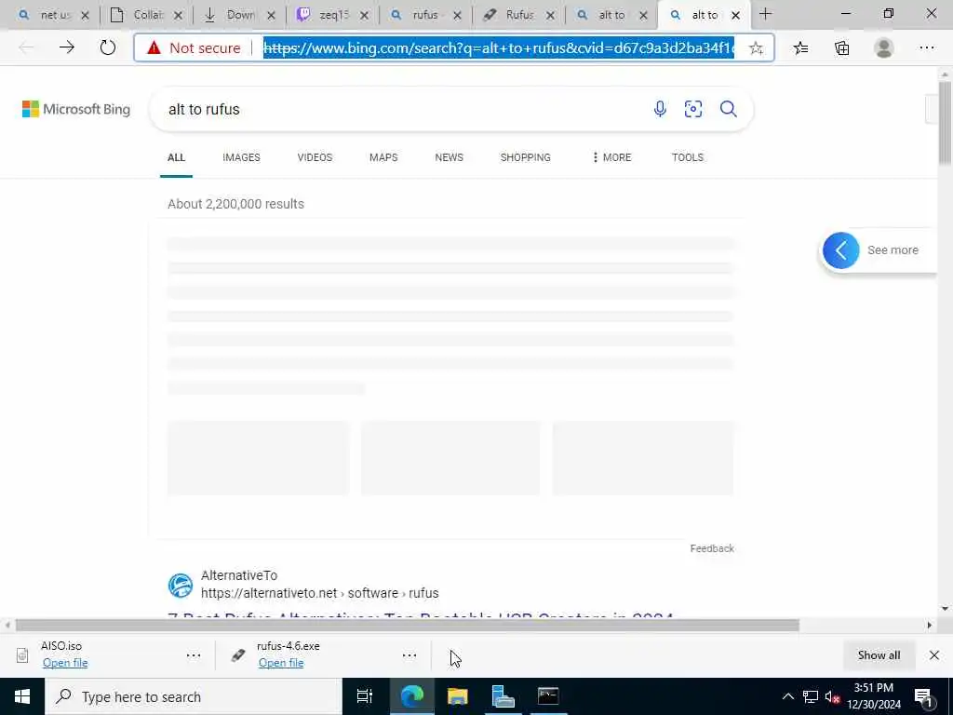This screenshot has height=715, width=953.
Task: Click the taskbar clock showing 3:51 PM
Action: [873, 696]
